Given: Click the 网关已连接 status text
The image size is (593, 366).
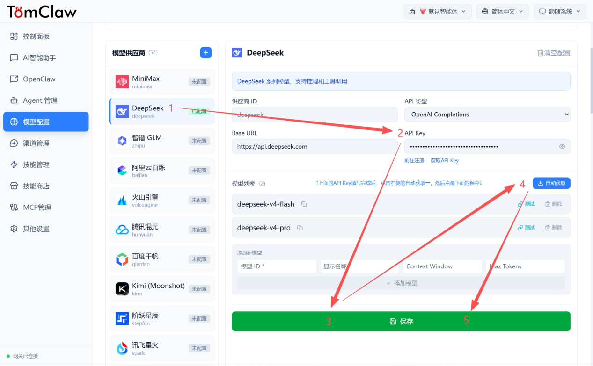Looking at the screenshot, I should (25, 356).
